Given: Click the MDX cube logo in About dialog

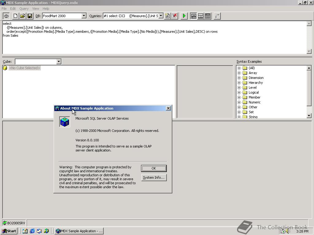Looking at the screenshot, I should click(65, 121).
